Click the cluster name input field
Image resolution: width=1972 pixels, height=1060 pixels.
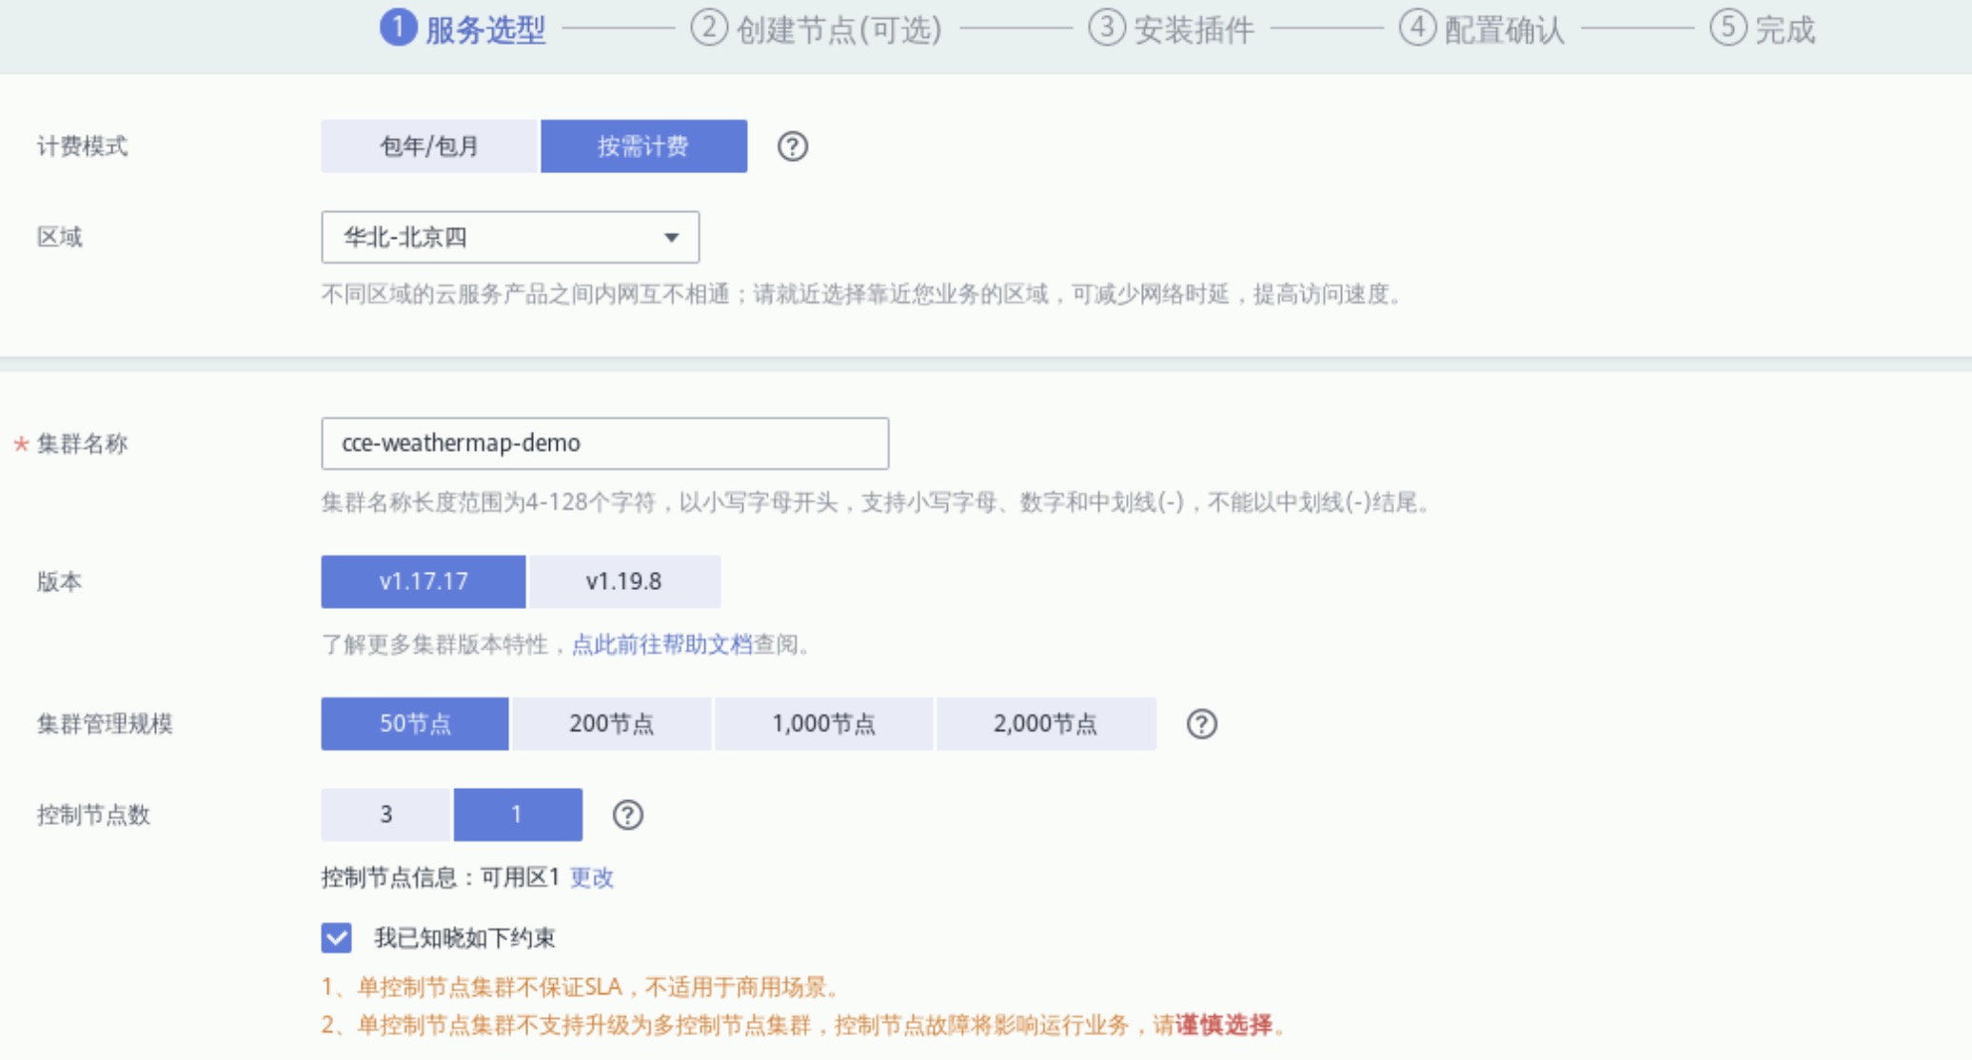pos(604,443)
